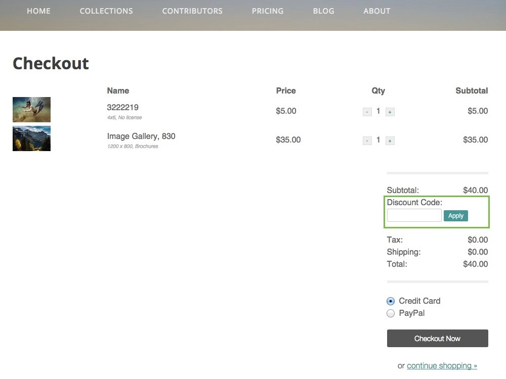Click the mountain landscape photo thumbnail
Viewport: 506px width, 379px height.
click(31, 138)
